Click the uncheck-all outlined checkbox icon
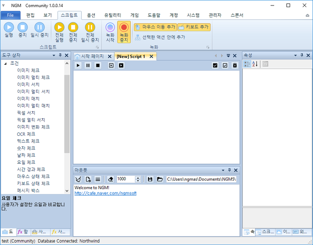313x245 pixels. [x=225, y=66]
